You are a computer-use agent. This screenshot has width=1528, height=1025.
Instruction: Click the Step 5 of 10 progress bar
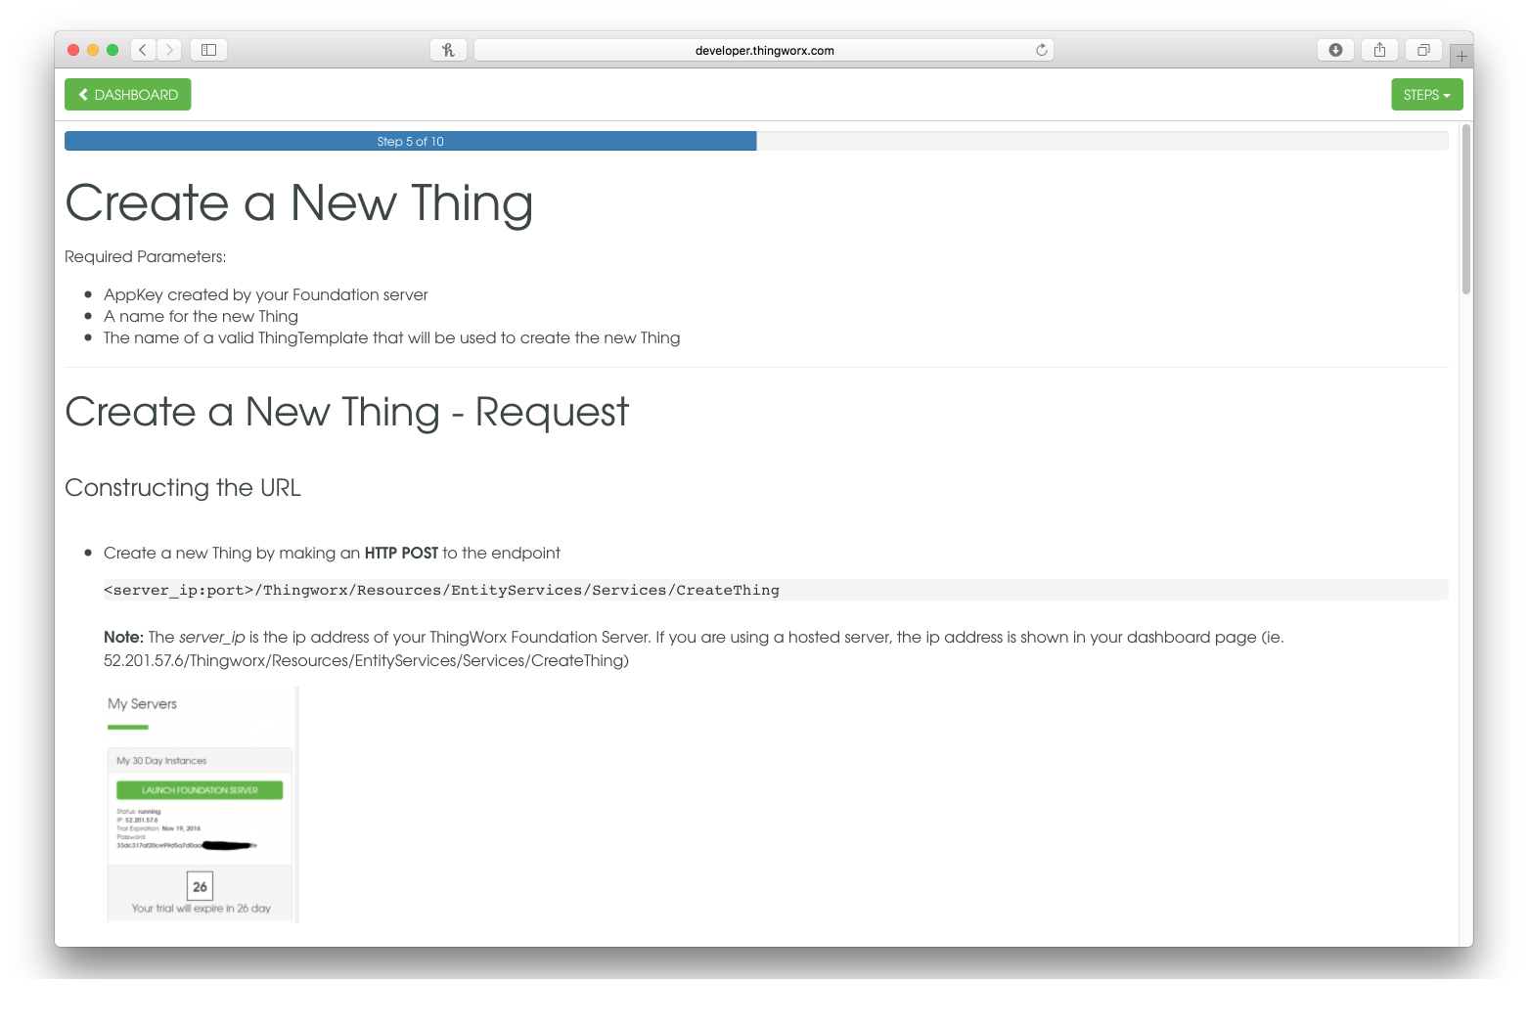411,142
